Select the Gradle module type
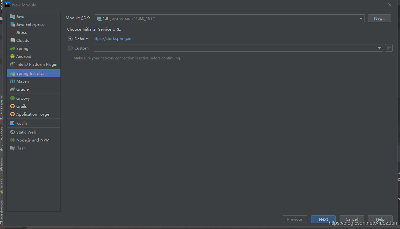The height and width of the screenshot is (229, 400). click(34, 89)
